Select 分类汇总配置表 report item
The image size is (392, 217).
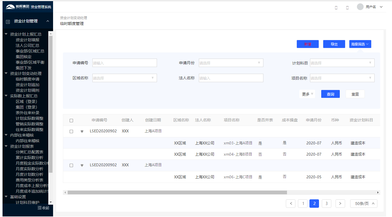tap(29, 152)
